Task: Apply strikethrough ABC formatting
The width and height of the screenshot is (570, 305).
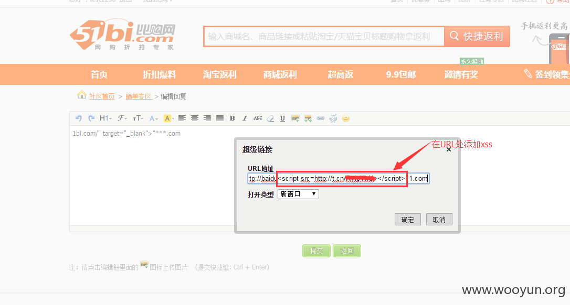Action: (258, 118)
